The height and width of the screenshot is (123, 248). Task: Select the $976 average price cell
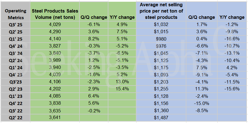(161, 46)
